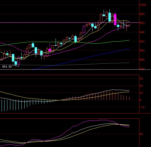
Task: Select the large solid magenta candle near 980
Action: [x=115, y=20]
